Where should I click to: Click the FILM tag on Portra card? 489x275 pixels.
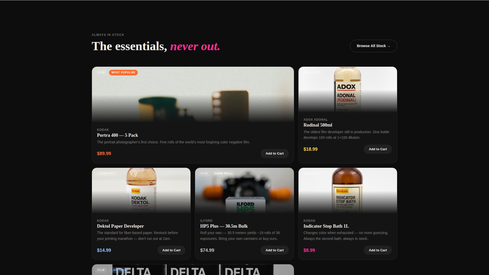101,73
